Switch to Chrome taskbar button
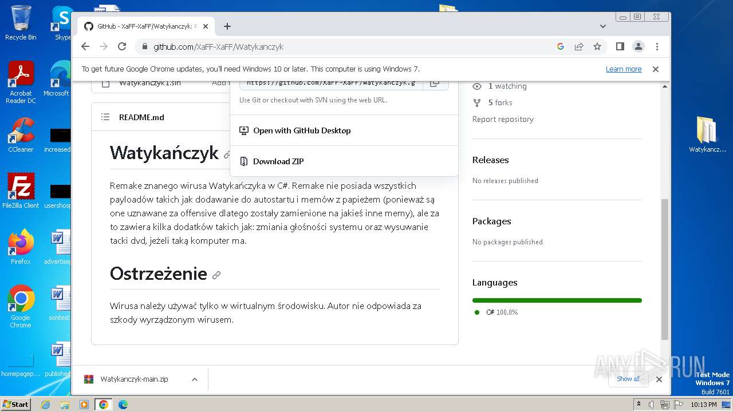This screenshot has width=733, height=412. coord(104,405)
